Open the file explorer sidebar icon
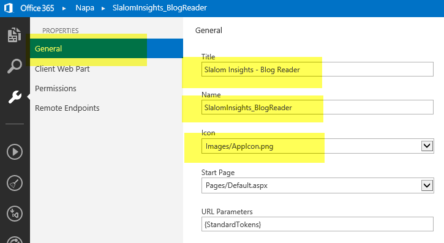 coord(15,35)
